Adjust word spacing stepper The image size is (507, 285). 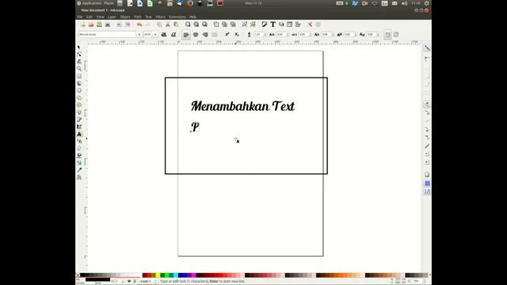click(x=311, y=35)
